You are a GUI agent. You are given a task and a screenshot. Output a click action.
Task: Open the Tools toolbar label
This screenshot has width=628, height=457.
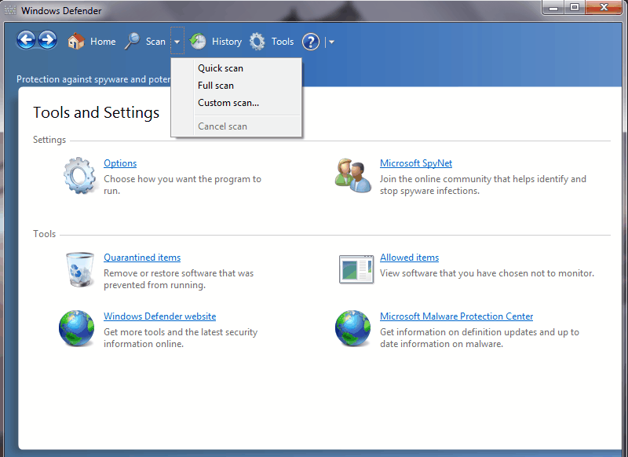(x=283, y=42)
